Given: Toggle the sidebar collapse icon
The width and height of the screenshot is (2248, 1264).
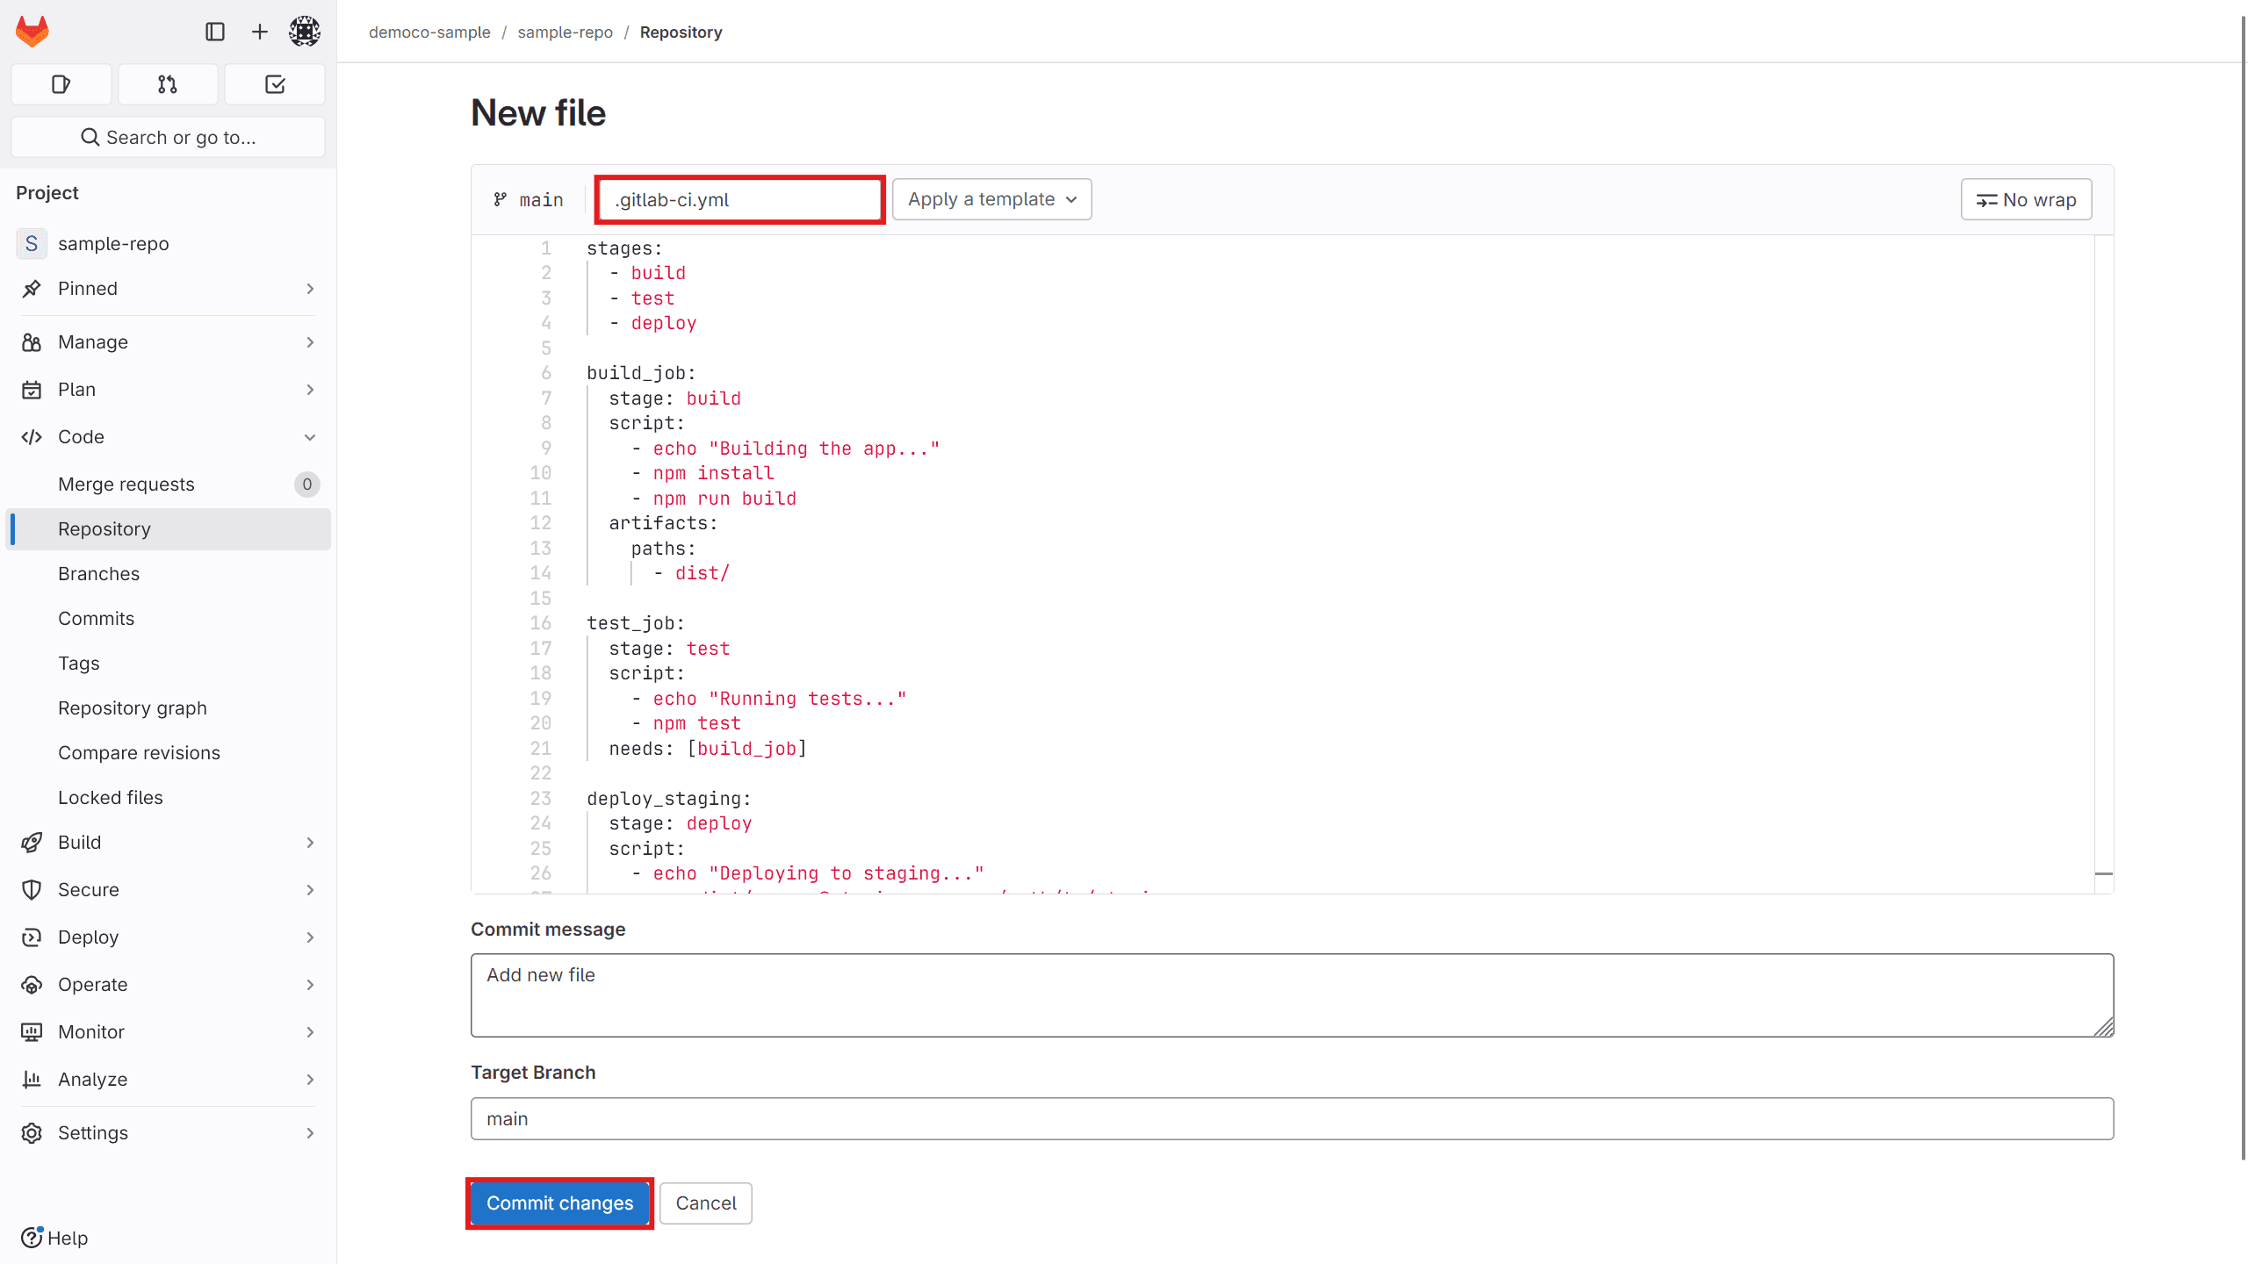Looking at the screenshot, I should pyautogui.click(x=215, y=32).
